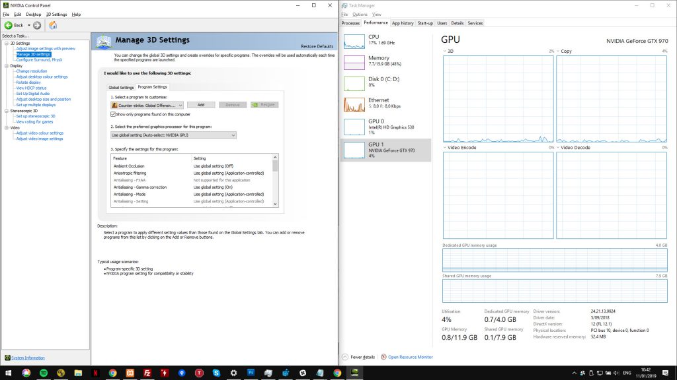Click the NVIDIA Control Panel taskbar icon

354,373
